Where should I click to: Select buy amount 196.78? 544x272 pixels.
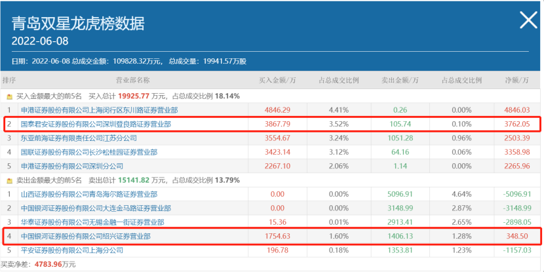coord(277,250)
